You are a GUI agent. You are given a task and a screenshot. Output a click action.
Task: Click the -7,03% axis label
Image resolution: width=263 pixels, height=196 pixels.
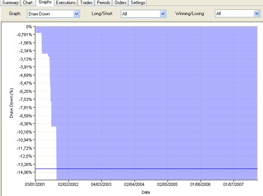(x=25, y=99)
